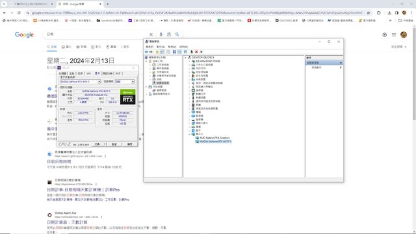Start voice search with the microphone icon
The height and width of the screenshot is (234, 416).
(161, 34)
